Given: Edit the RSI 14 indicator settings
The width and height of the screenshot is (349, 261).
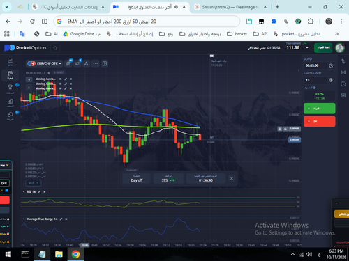Looking at the screenshot, I should (x=39, y=191).
